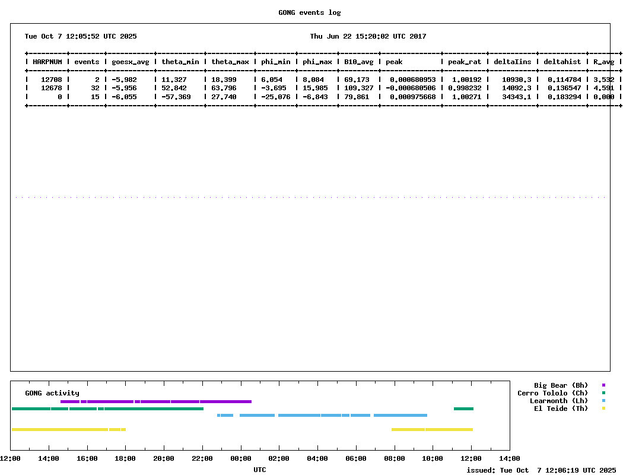The image size is (623, 475).
Task: Click the purple Big Bear legend swatch
Action: [x=603, y=385]
